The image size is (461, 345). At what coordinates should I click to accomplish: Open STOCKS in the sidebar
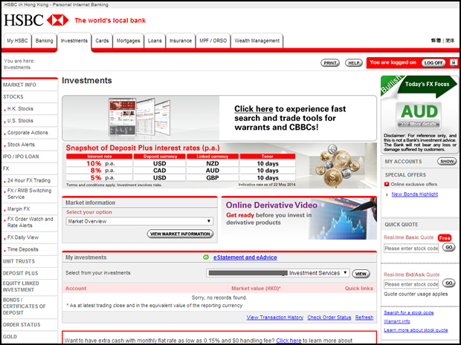(x=30, y=96)
